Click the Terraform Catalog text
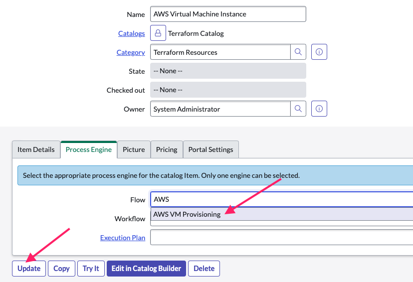This screenshot has width=413, height=282. (196, 33)
